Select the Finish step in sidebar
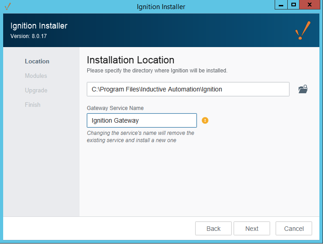 point(33,105)
